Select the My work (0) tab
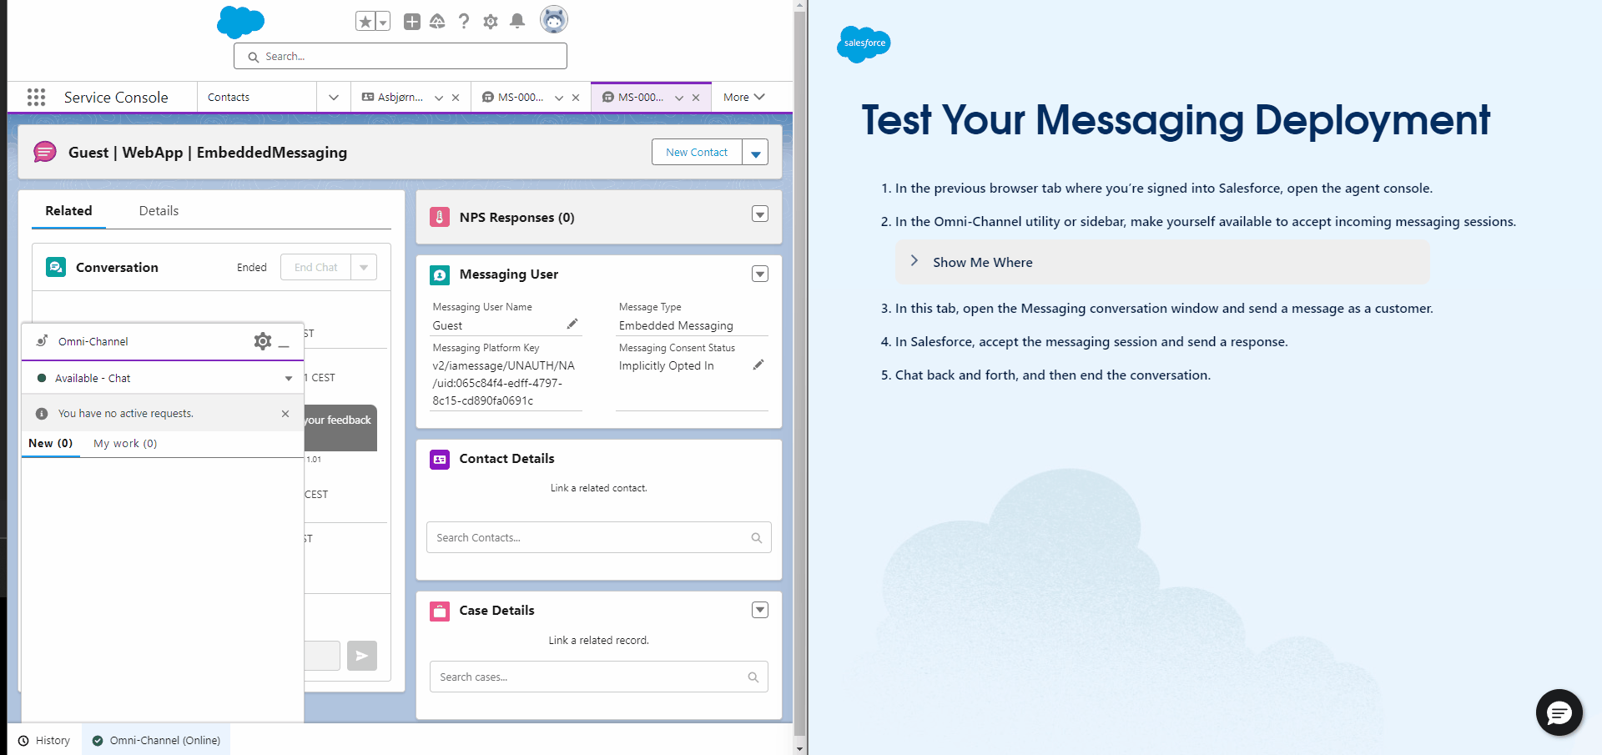Screen dimensions: 1602x755 coord(124,443)
